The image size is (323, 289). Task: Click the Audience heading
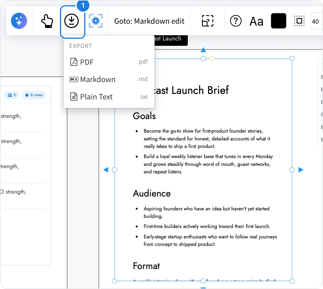[x=152, y=193]
